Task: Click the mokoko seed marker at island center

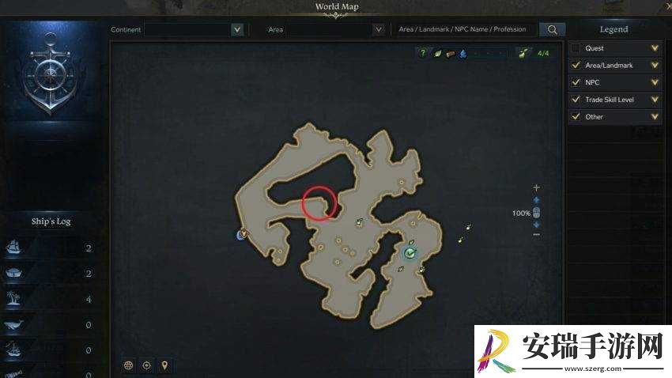Action: pos(359,221)
